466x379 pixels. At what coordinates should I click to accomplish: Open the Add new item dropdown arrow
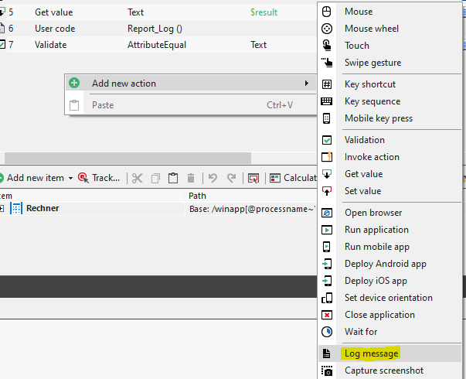click(x=70, y=178)
